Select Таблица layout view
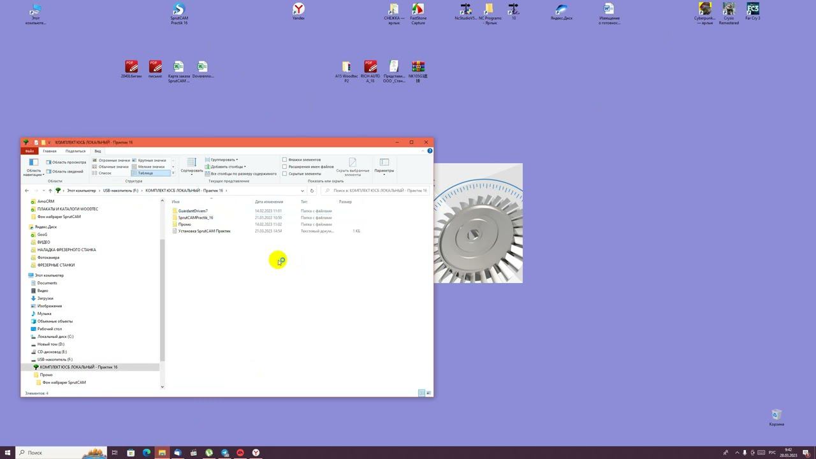Screen dimensions: 816x459 [x=151, y=173]
